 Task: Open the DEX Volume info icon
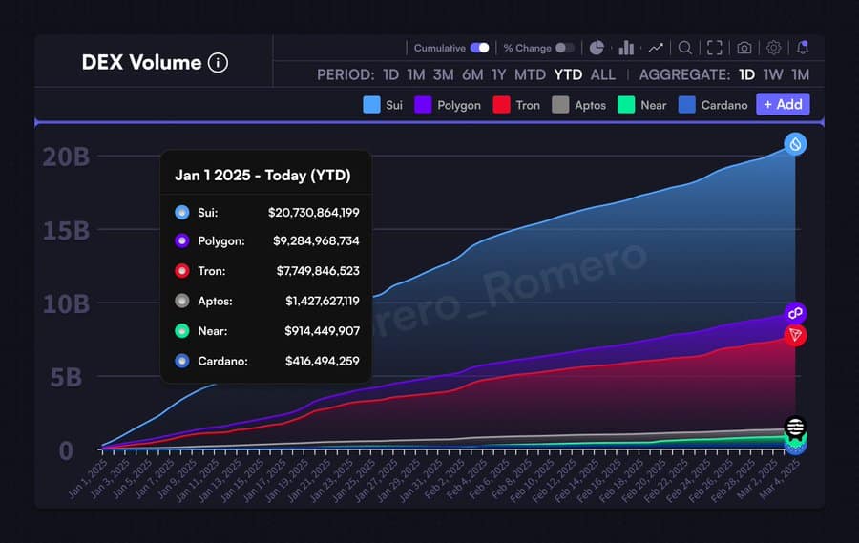point(218,62)
